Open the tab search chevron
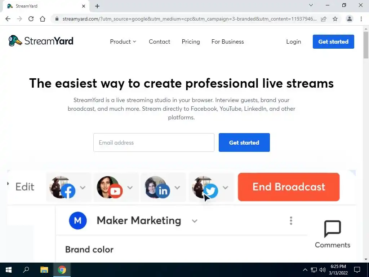Viewport: 369px width, 277px height. coord(311,5)
